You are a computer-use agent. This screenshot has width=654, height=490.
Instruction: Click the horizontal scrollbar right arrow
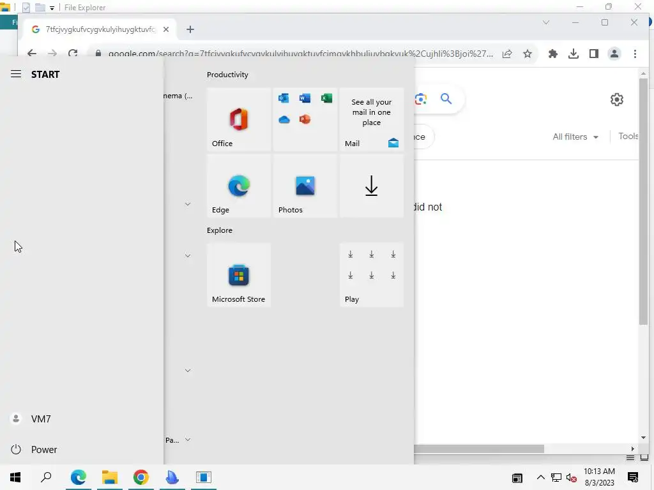point(633,449)
